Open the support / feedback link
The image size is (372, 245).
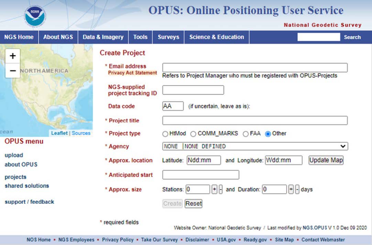[x=30, y=202]
